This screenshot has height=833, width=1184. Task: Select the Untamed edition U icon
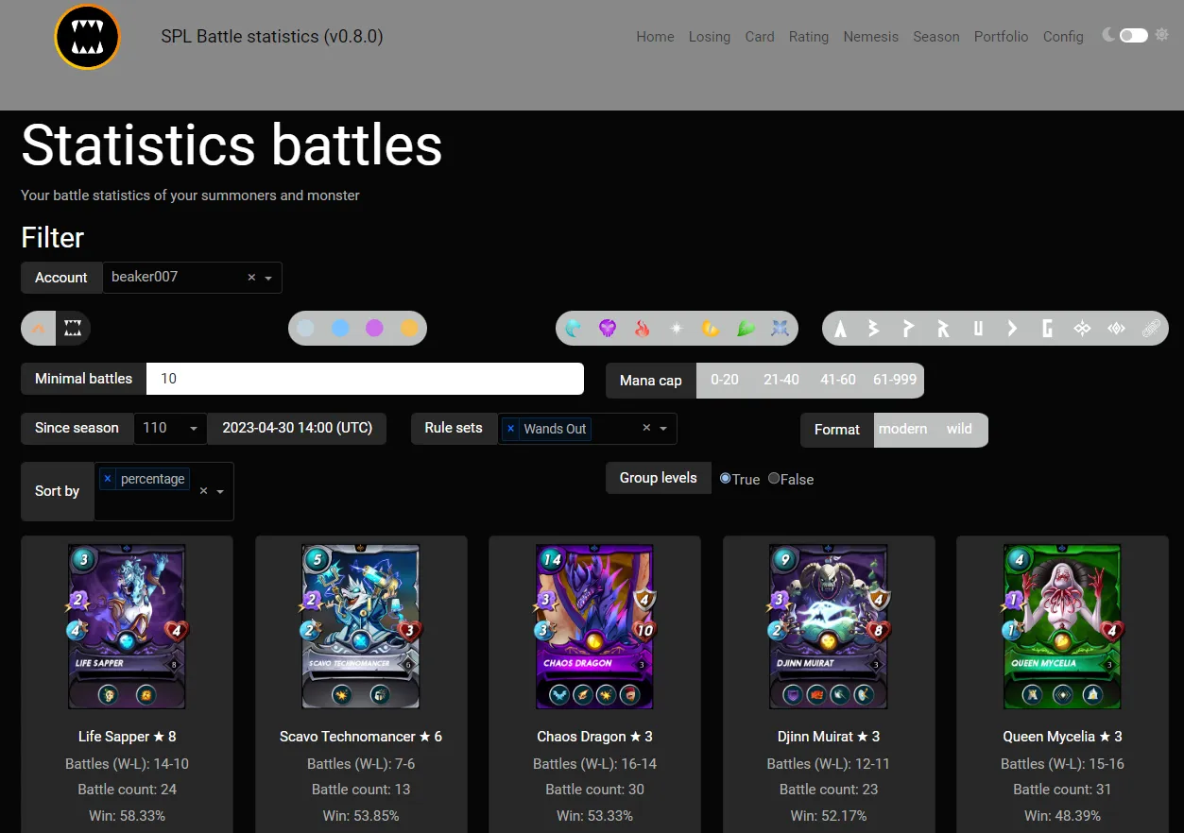tap(978, 328)
